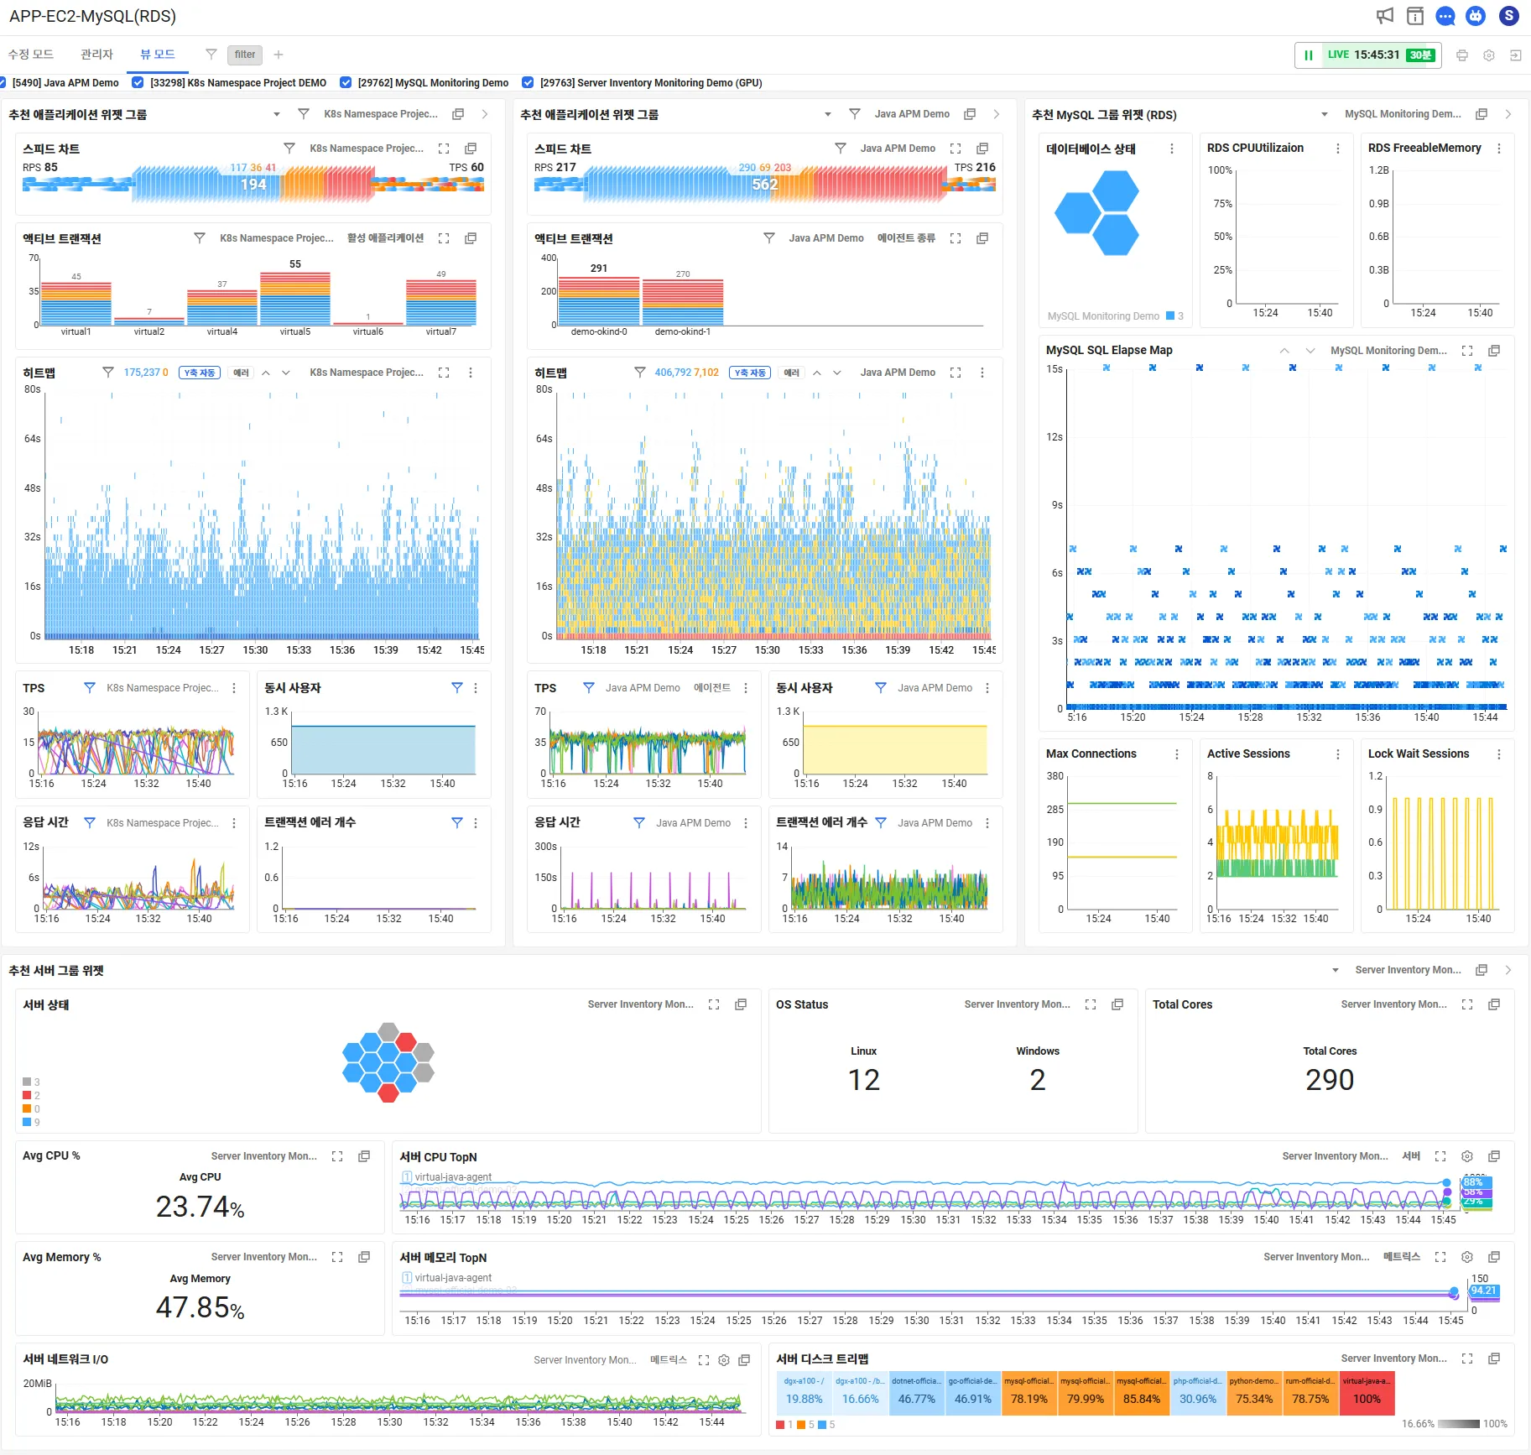The height and width of the screenshot is (1455, 1531).
Task: Click down chevron on Java APM heatmap
Action: 837,373
